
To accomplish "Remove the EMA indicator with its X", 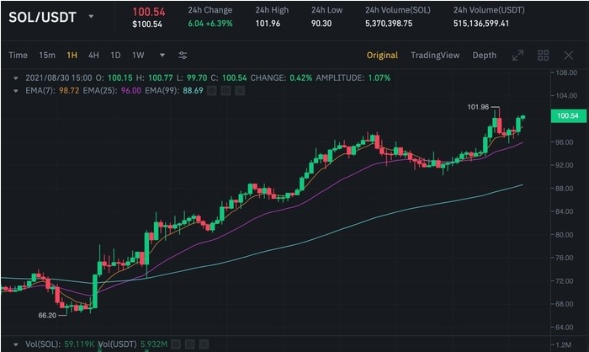I will click(x=240, y=91).
